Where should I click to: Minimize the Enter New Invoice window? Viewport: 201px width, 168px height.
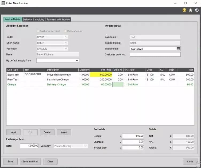[175, 3]
